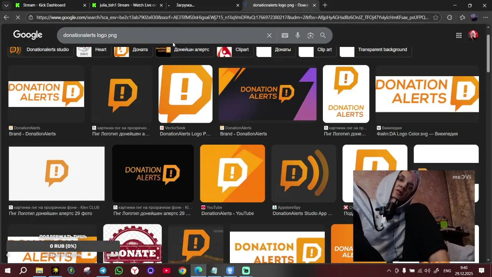Clear the Google search box with X
This screenshot has height=277, width=492.
point(269,35)
